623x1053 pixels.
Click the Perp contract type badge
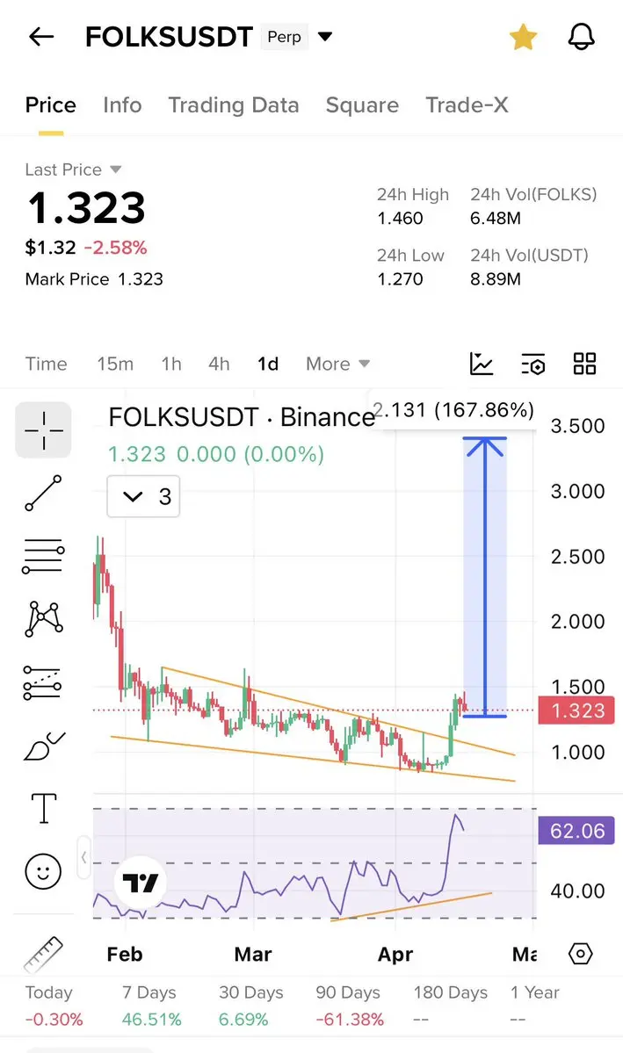(x=285, y=37)
